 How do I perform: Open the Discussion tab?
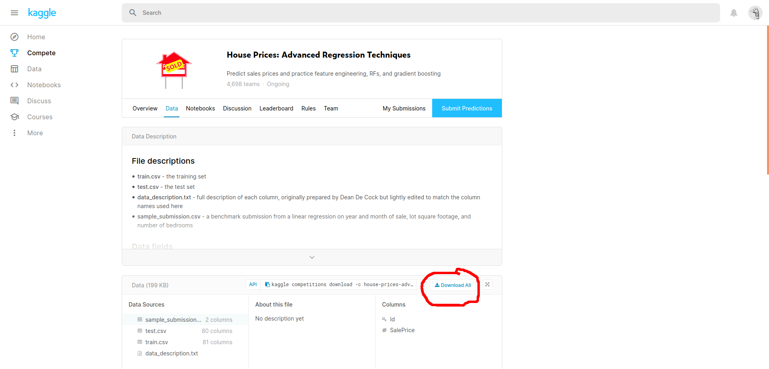point(237,108)
